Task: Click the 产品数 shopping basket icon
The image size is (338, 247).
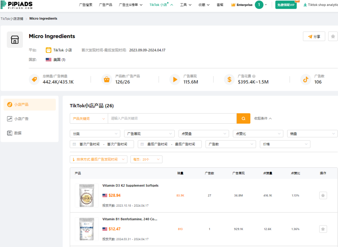Action: [x=107, y=80]
